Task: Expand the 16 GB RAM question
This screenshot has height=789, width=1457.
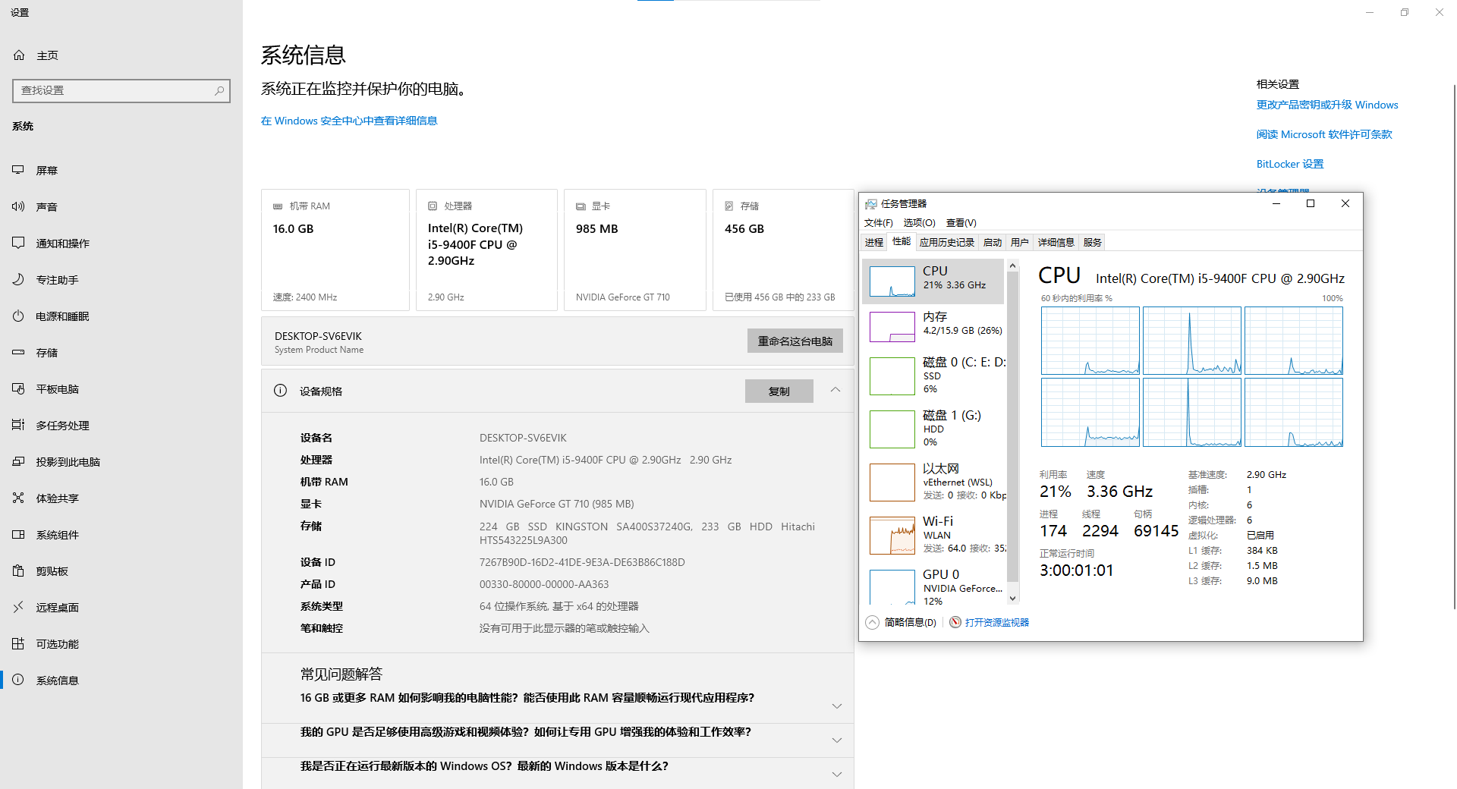Action: [837, 706]
